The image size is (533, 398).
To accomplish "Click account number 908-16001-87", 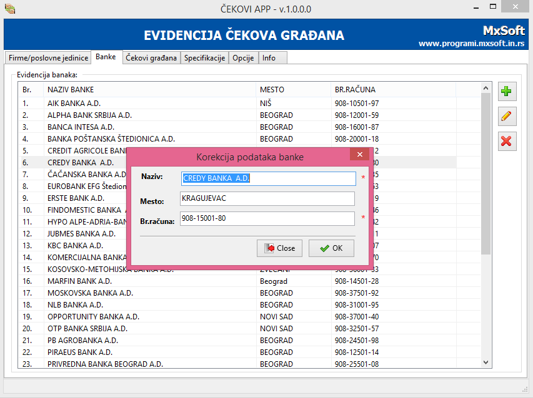I will click(357, 127).
